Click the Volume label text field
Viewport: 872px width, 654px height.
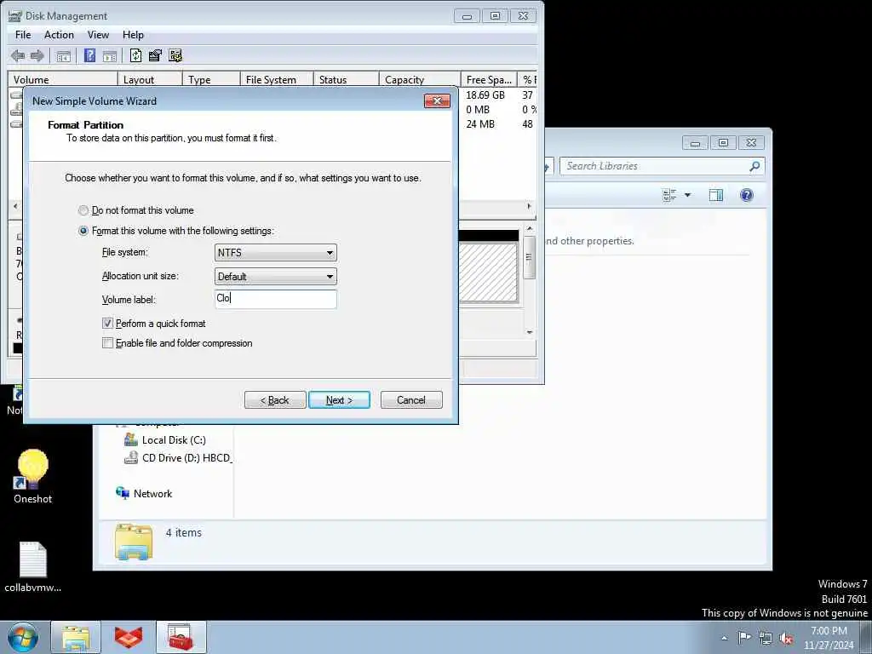pyautogui.click(x=275, y=299)
